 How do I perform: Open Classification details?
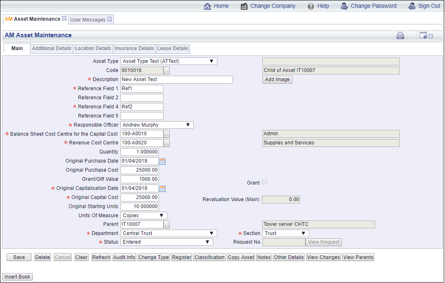click(x=209, y=257)
